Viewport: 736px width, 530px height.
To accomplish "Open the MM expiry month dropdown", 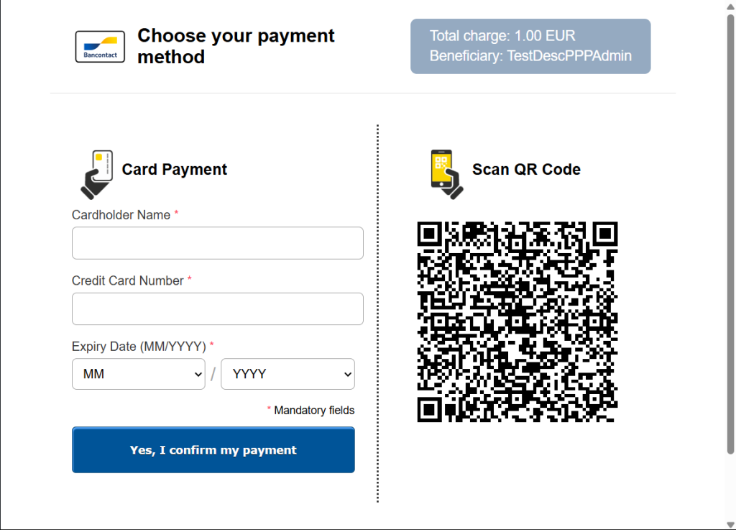I will [139, 374].
